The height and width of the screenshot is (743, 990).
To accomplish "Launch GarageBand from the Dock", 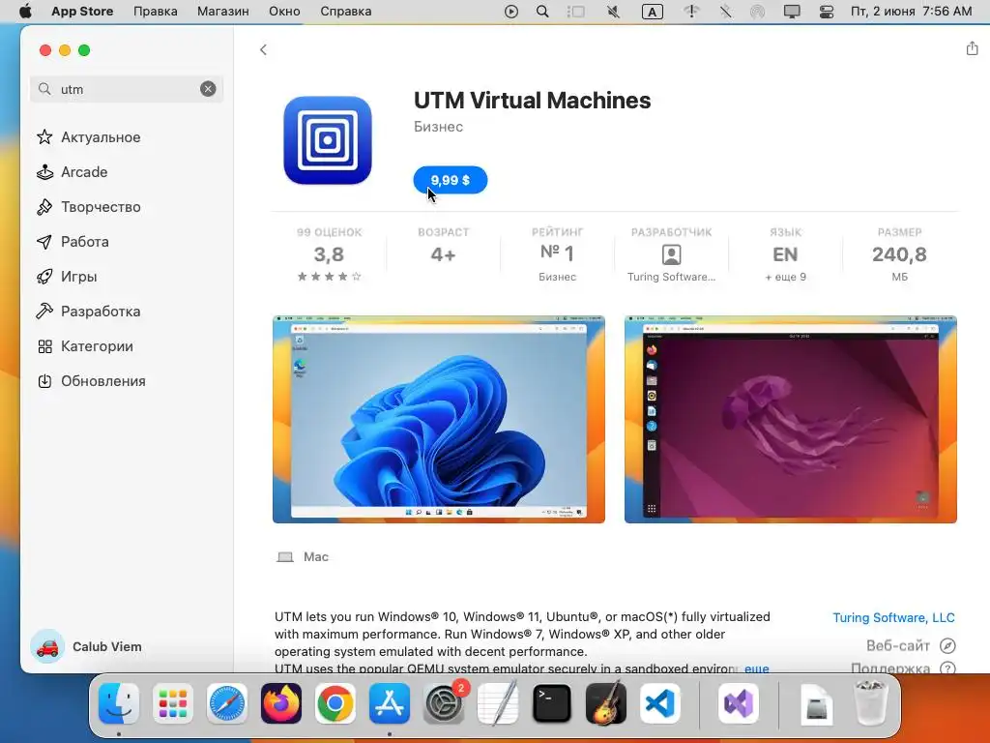I will pos(605,703).
